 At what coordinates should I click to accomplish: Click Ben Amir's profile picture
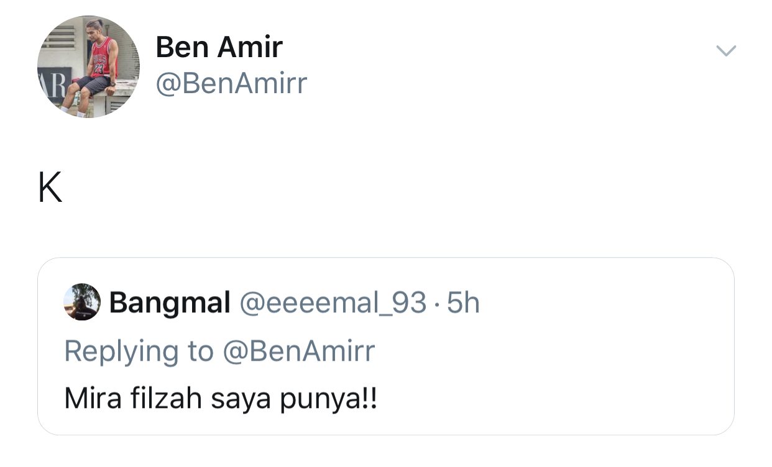pos(88,67)
